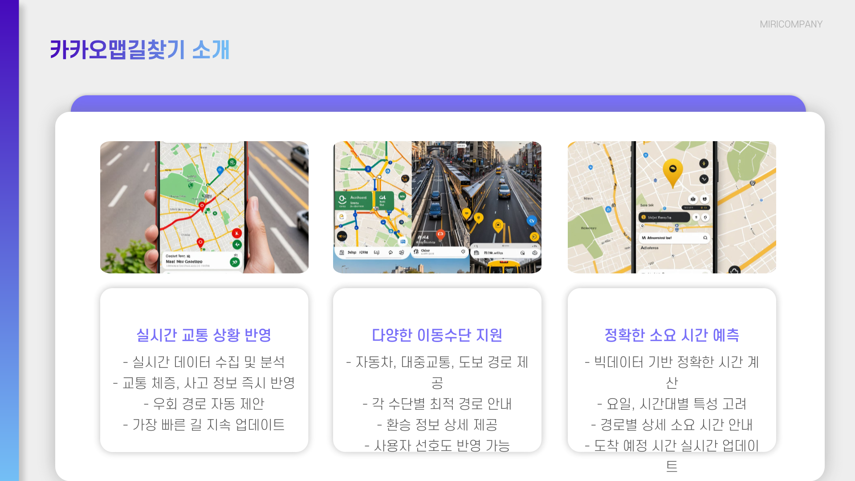Select the heading 다양한 이동수단 지원
Viewport: 855px width, 481px height.
point(437,335)
